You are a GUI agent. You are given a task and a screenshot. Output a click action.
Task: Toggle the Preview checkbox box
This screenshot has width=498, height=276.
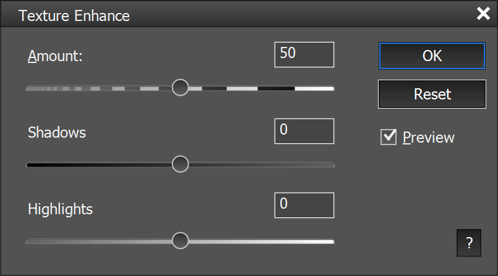coord(389,137)
